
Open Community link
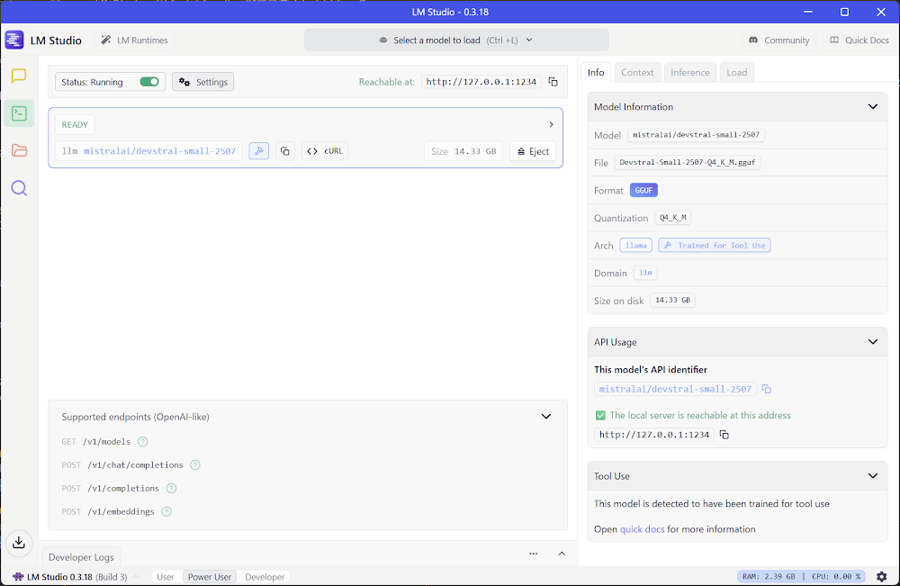tap(778, 41)
